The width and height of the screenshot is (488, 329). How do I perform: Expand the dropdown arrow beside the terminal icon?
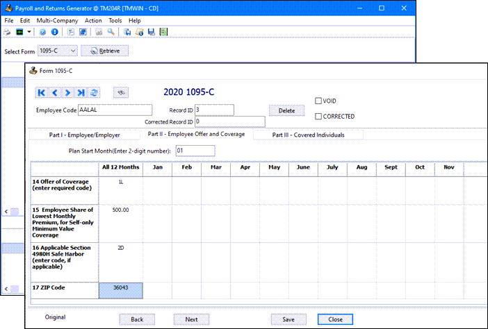click(x=29, y=32)
